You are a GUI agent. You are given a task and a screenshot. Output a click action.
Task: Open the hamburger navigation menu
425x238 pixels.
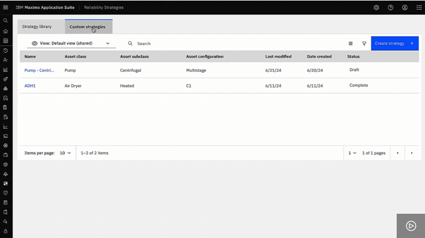[5, 8]
